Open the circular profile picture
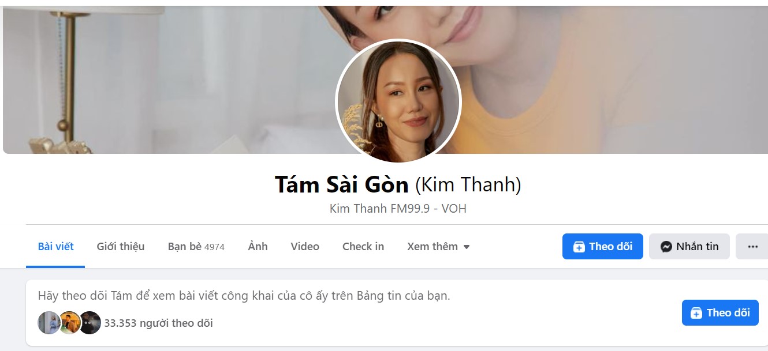The image size is (768, 351). click(398, 101)
